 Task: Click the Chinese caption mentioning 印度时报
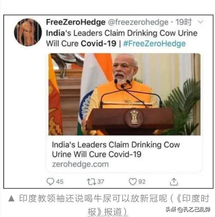tap(114, 205)
